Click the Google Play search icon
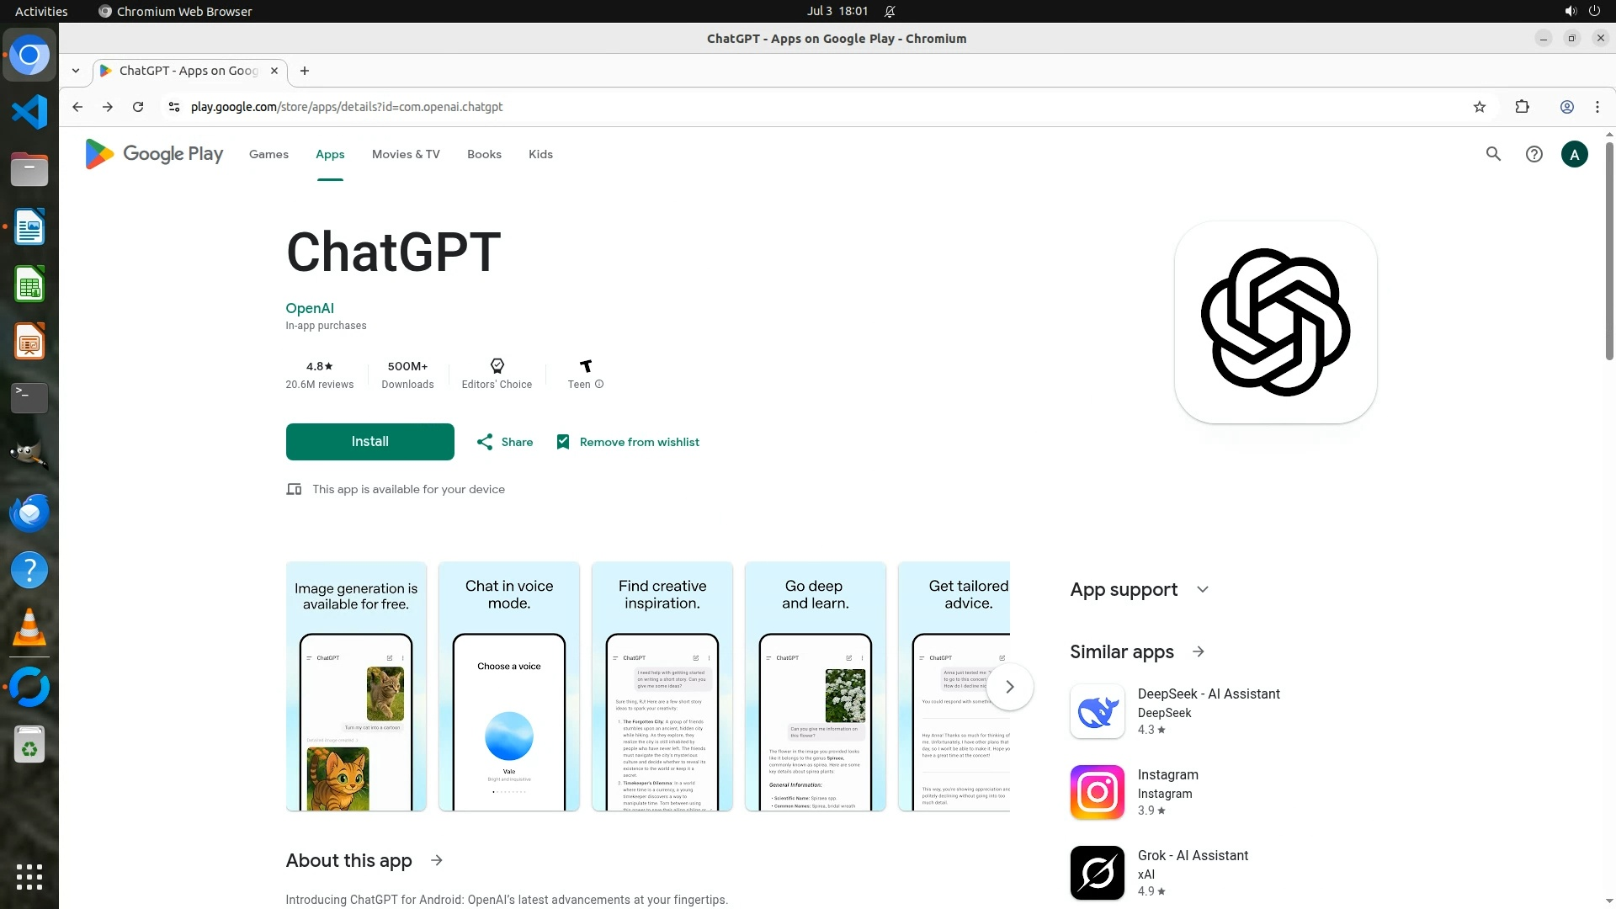 1493,154
